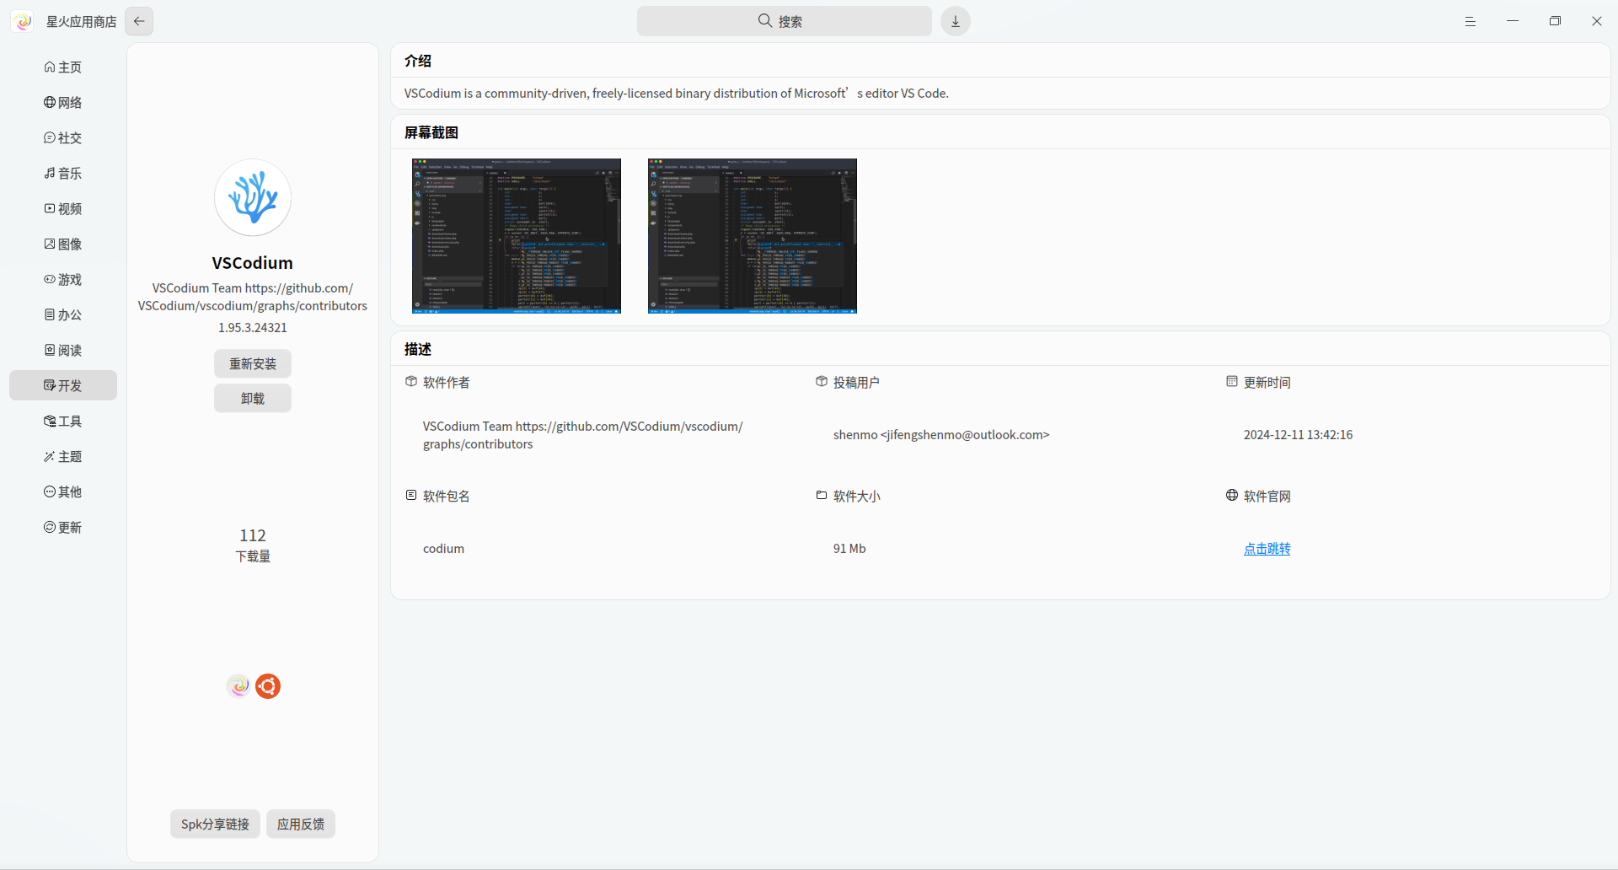Click the 投稿用户 contributor icon
This screenshot has height=870, width=1618.
tap(822, 381)
